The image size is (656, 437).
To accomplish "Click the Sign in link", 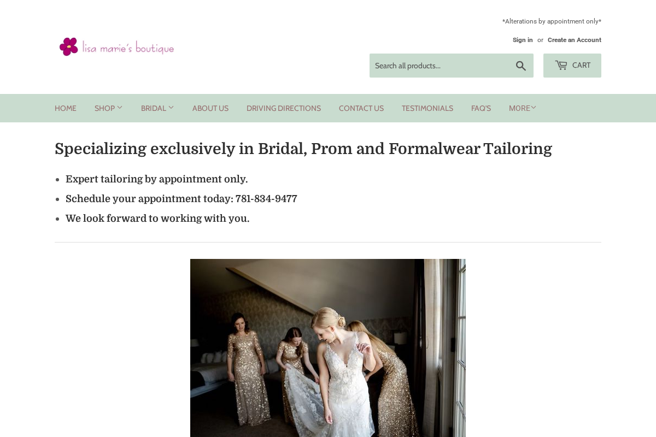I will (x=523, y=40).
